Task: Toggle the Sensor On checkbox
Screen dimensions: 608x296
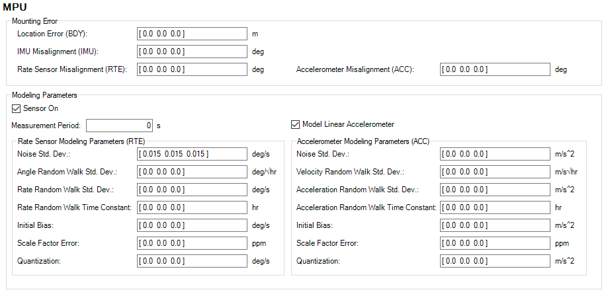Action: point(17,108)
